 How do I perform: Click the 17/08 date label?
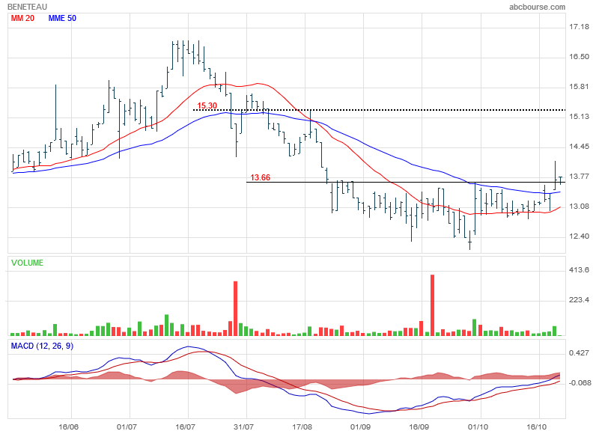click(302, 427)
